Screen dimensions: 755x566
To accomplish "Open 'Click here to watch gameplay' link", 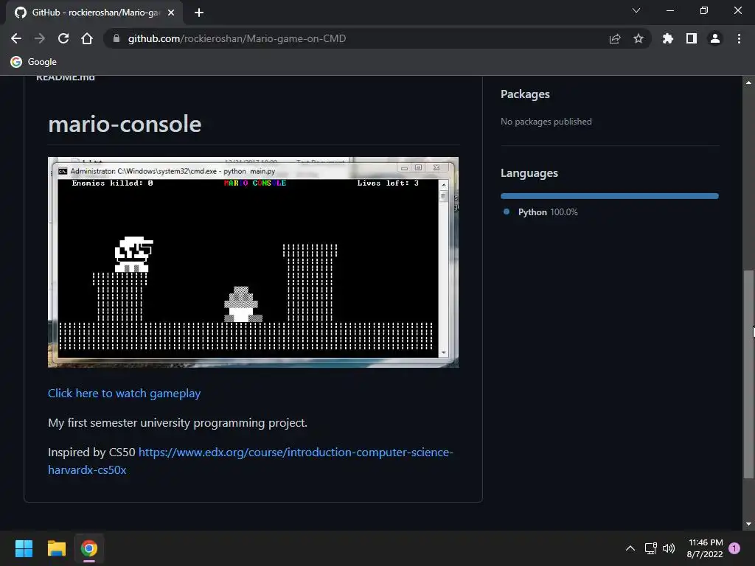I will (x=124, y=394).
